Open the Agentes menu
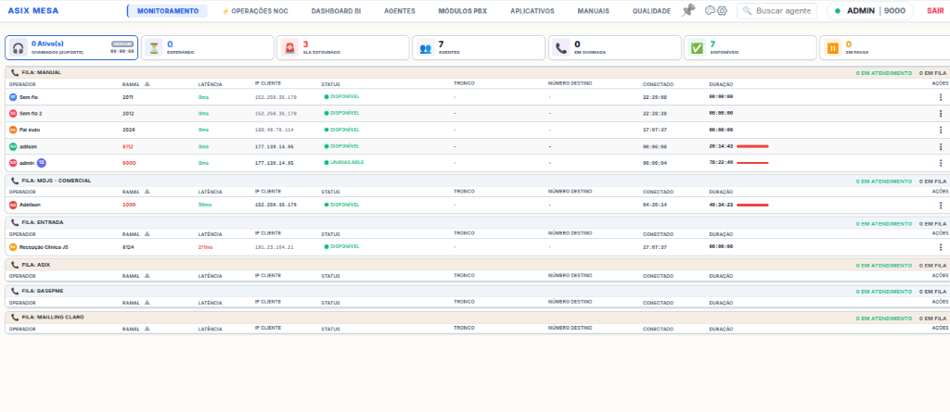 pos(400,11)
